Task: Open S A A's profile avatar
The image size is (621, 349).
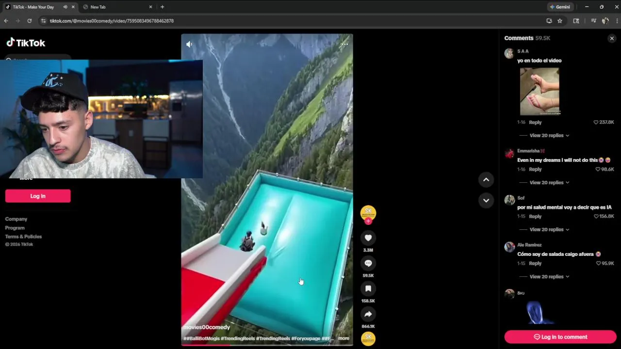Action: [509, 53]
